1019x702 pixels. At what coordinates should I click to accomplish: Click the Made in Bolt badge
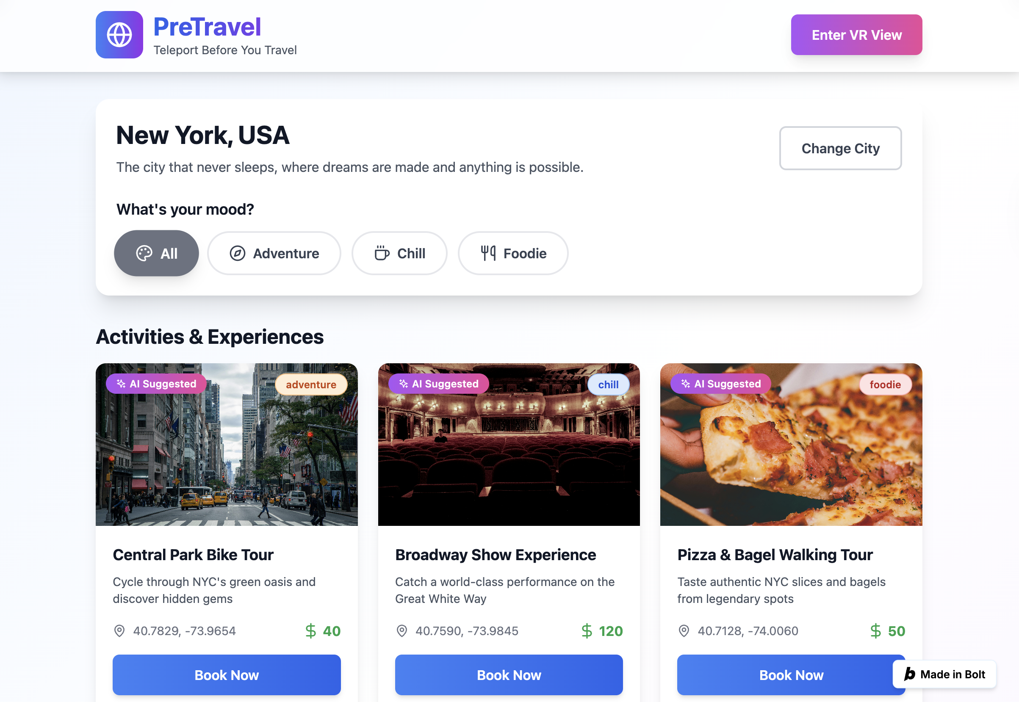click(x=944, y=674)
